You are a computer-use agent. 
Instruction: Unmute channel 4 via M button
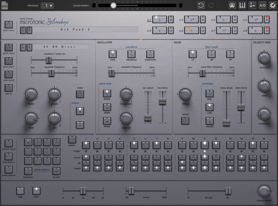[x=267, y=19]
